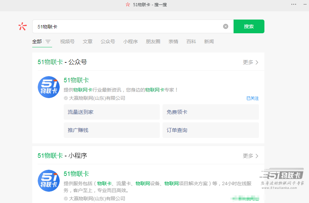Image resolution: width=309 pixels, height=203 pixels.
Task: Switch to the 文章 tab
Action: click(x=87, y=41)
